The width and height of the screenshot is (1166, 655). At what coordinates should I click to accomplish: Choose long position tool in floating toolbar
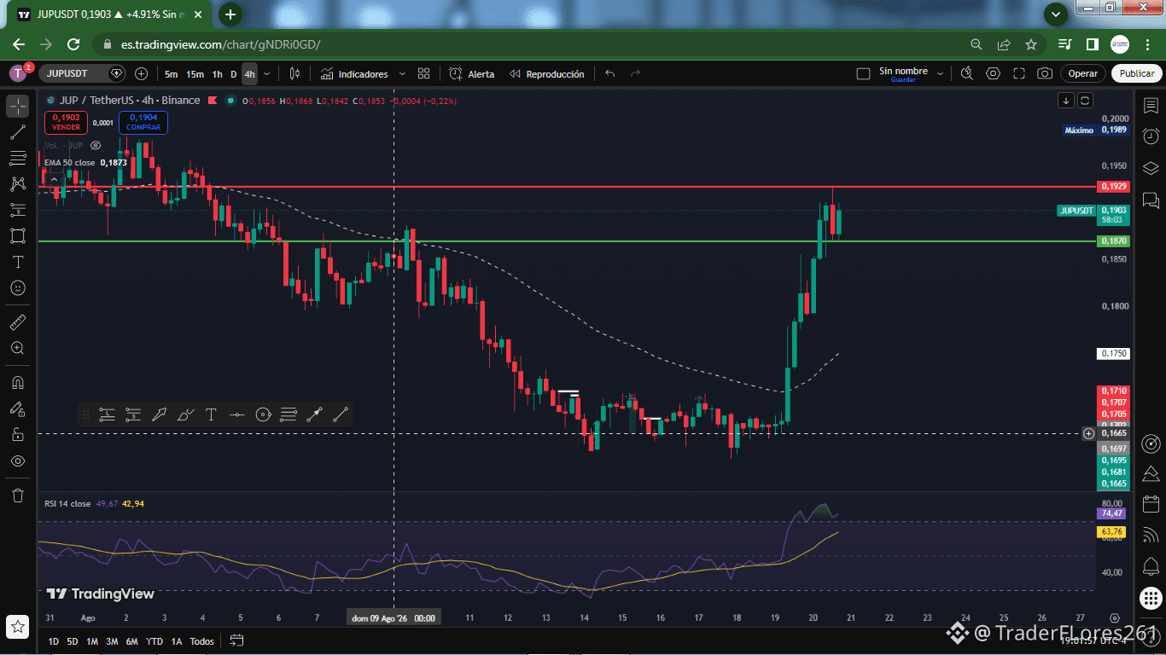pos(107,414)
